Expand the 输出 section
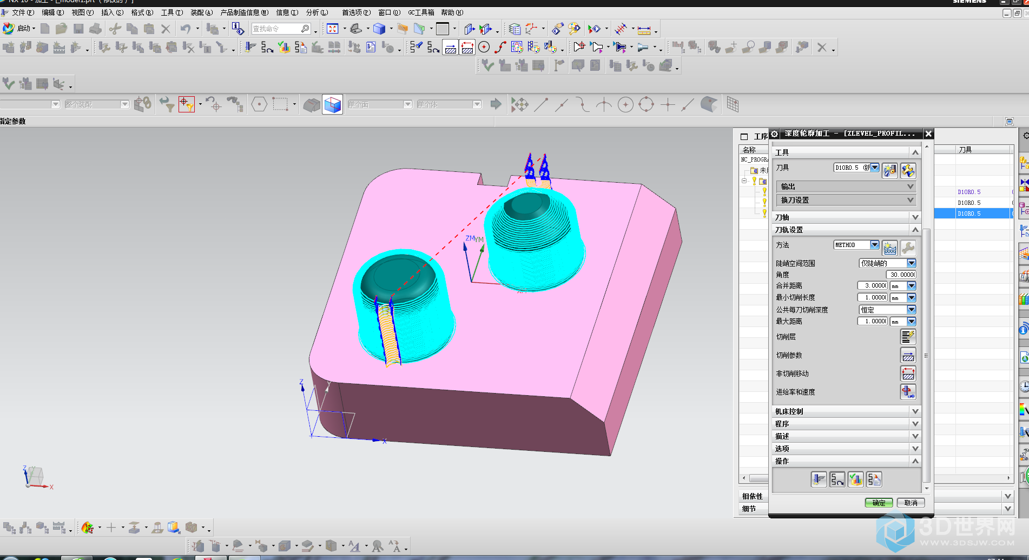1029x560 pixels. [x=846, y=186]
